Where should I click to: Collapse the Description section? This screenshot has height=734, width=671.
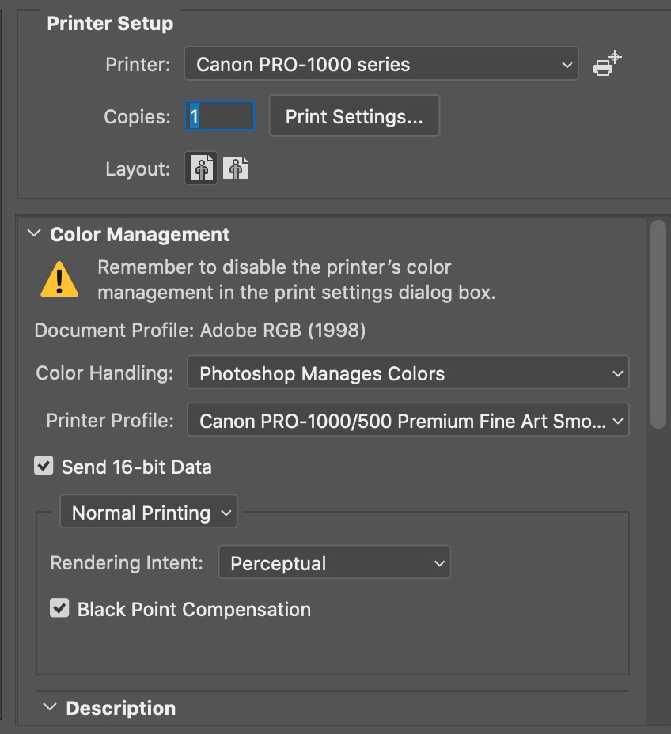pyautogui.click(x=50, y=707)
